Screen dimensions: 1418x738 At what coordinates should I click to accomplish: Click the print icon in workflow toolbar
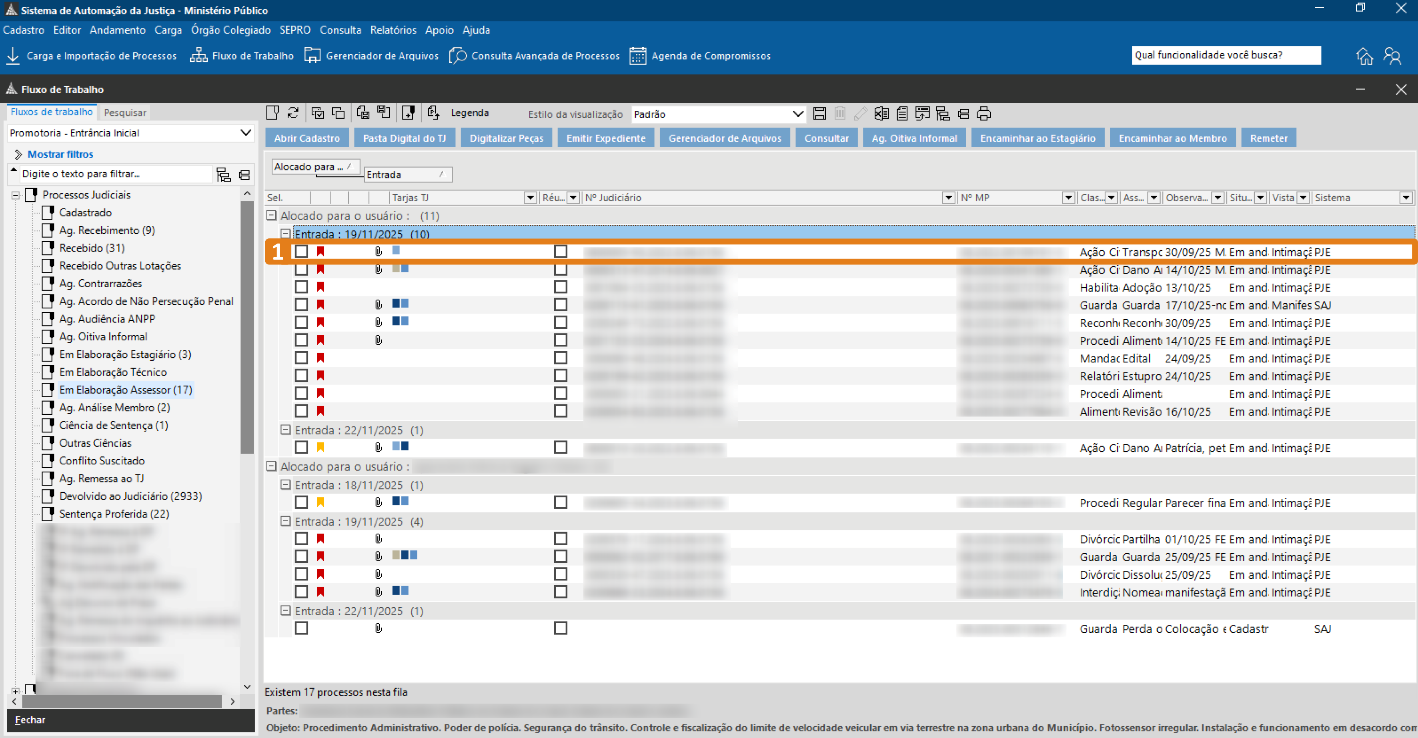click(x=984, y=114)
